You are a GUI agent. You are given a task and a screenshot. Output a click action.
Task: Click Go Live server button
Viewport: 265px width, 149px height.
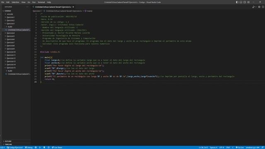[x=240, y=147]
